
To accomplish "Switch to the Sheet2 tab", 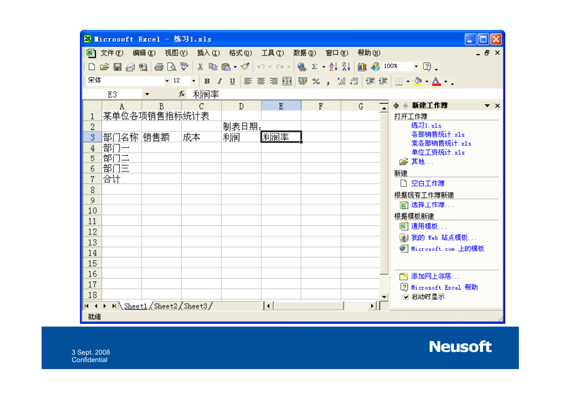I will coord(165,306).
